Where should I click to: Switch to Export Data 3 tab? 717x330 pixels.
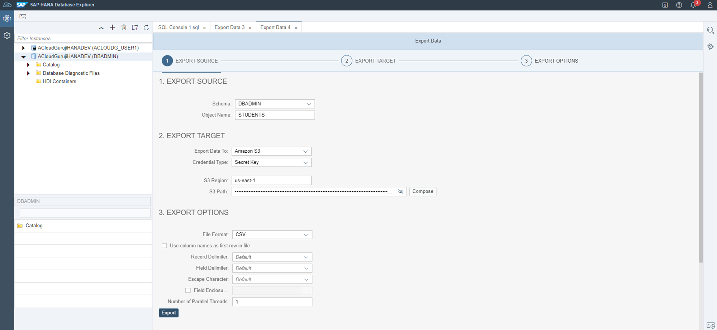(x=229, y=28)
